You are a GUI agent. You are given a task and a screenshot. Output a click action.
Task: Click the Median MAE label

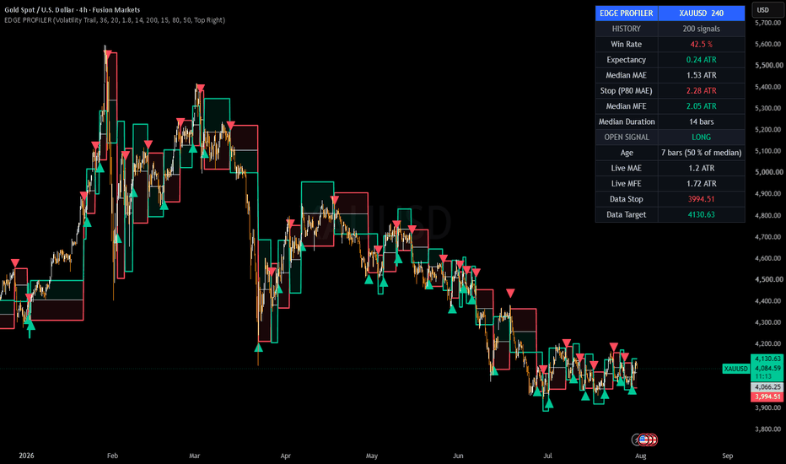pyautogui.click(x=626, y=75)
